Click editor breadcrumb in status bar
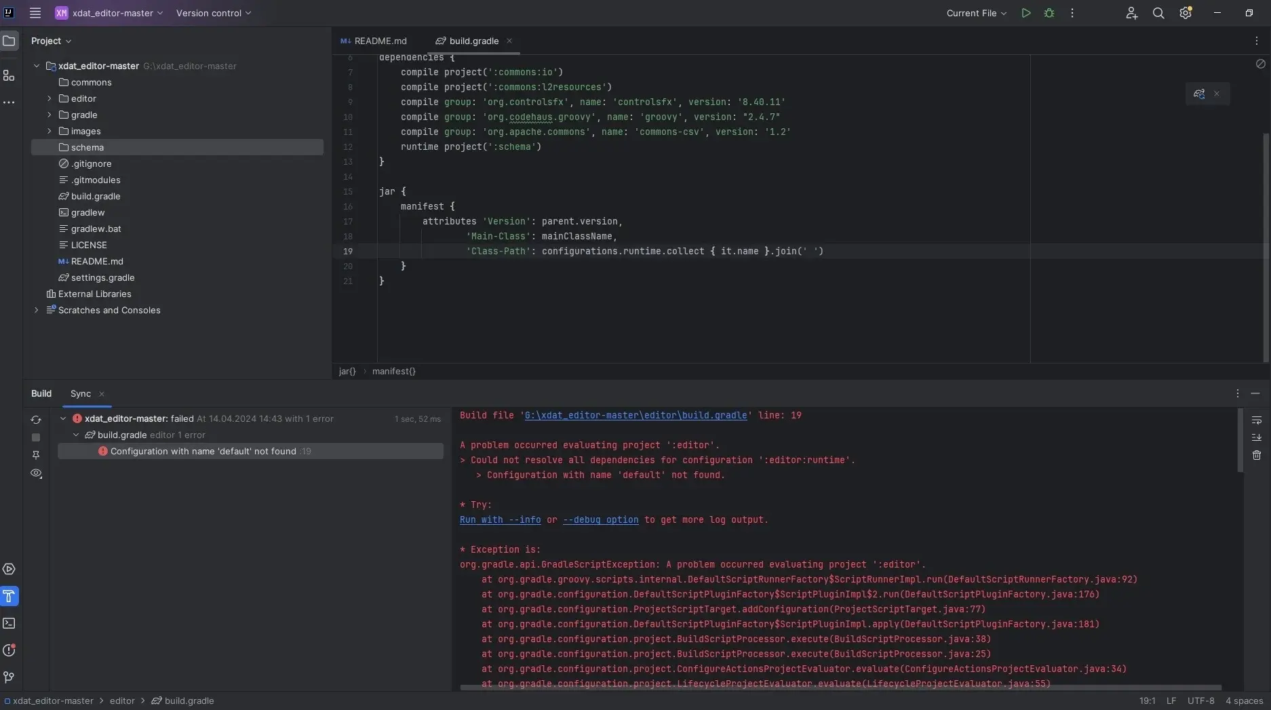Viewport: 1271px width, 710px height. click(x=122, y=701)
